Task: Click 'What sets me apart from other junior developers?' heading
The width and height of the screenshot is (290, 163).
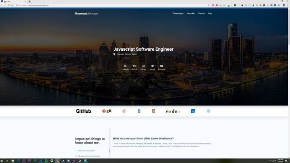Action: [143, 139]
